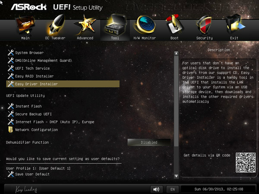Change the EN language button
259x194 pixels.
coord(172,189)
